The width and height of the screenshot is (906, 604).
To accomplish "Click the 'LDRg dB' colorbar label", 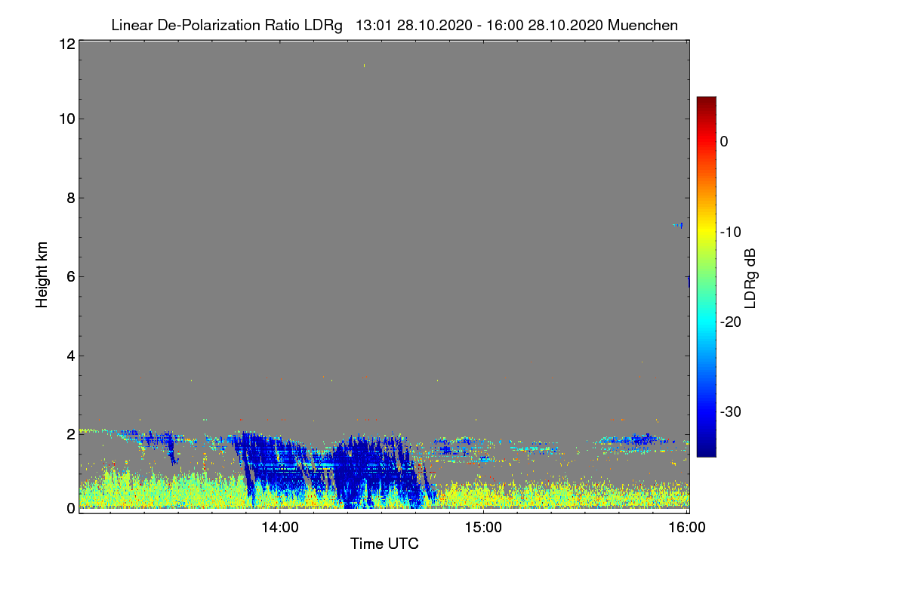I will tap(750, 277).
